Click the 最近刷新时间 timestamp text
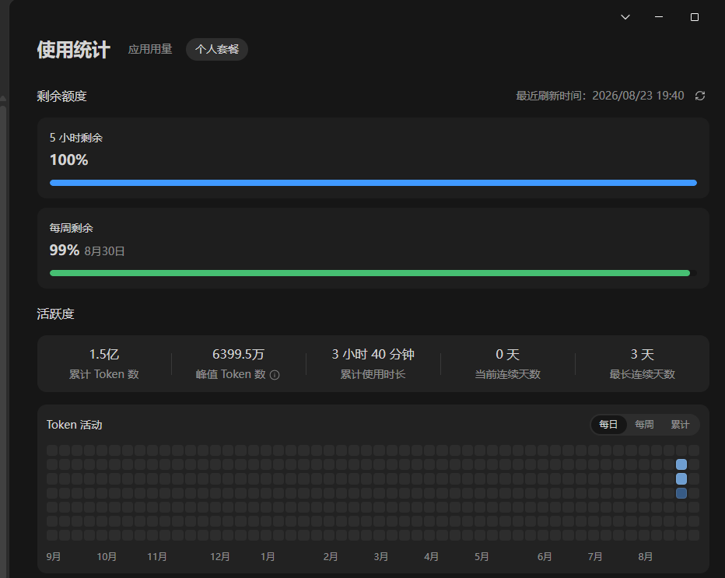Screen dimensions: 725x578 click(600, 96)
